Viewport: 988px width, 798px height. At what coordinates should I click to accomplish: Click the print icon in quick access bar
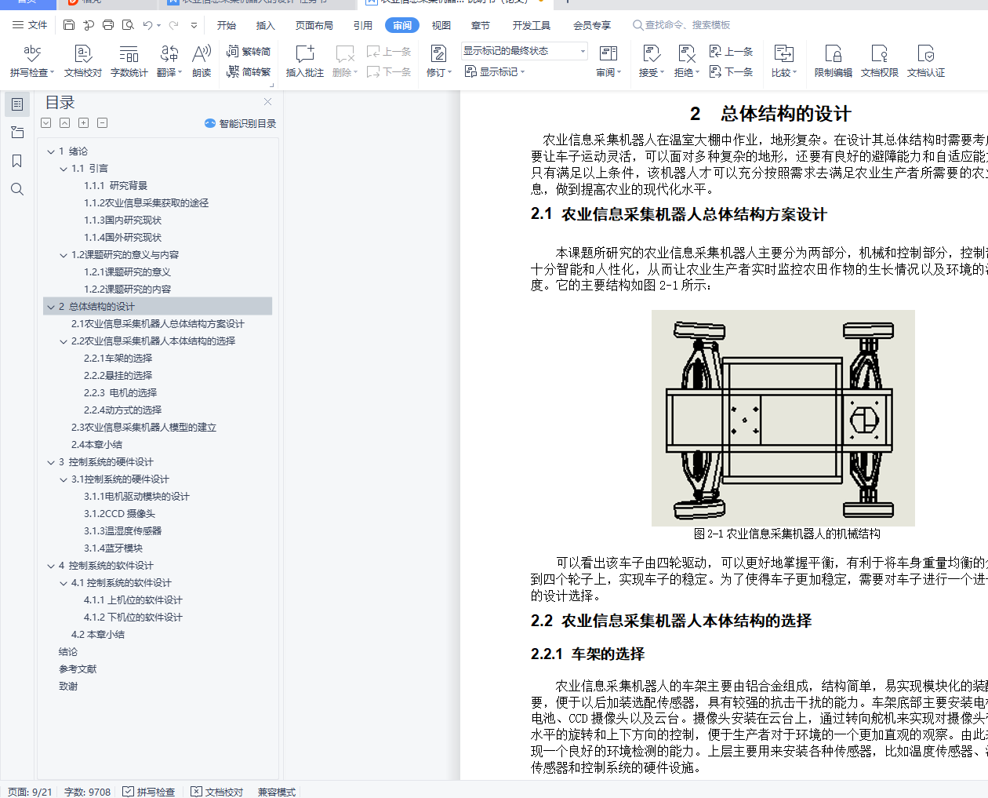click(x=108, y=25)
